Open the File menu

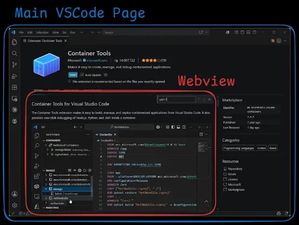21,32
